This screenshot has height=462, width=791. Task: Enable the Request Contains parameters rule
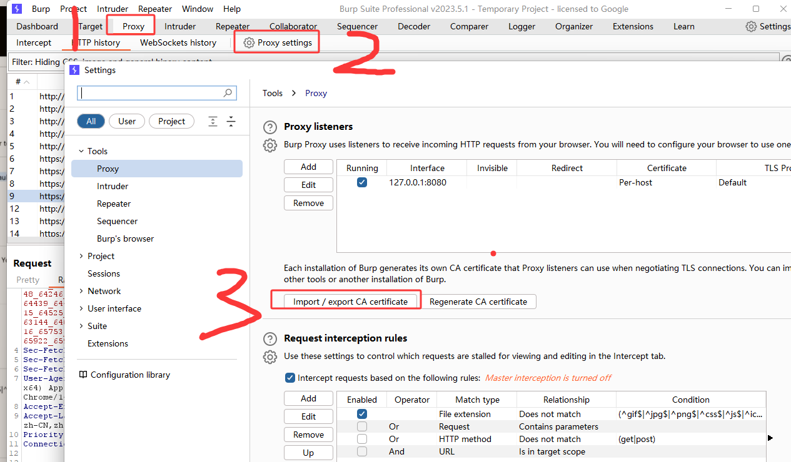coord(362,426)
